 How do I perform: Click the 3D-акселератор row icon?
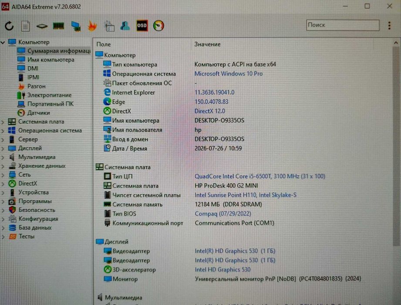point(108,269)
